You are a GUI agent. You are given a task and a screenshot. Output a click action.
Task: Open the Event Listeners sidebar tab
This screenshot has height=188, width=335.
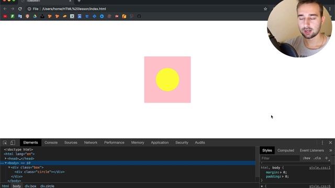click(x=312, y=150)
